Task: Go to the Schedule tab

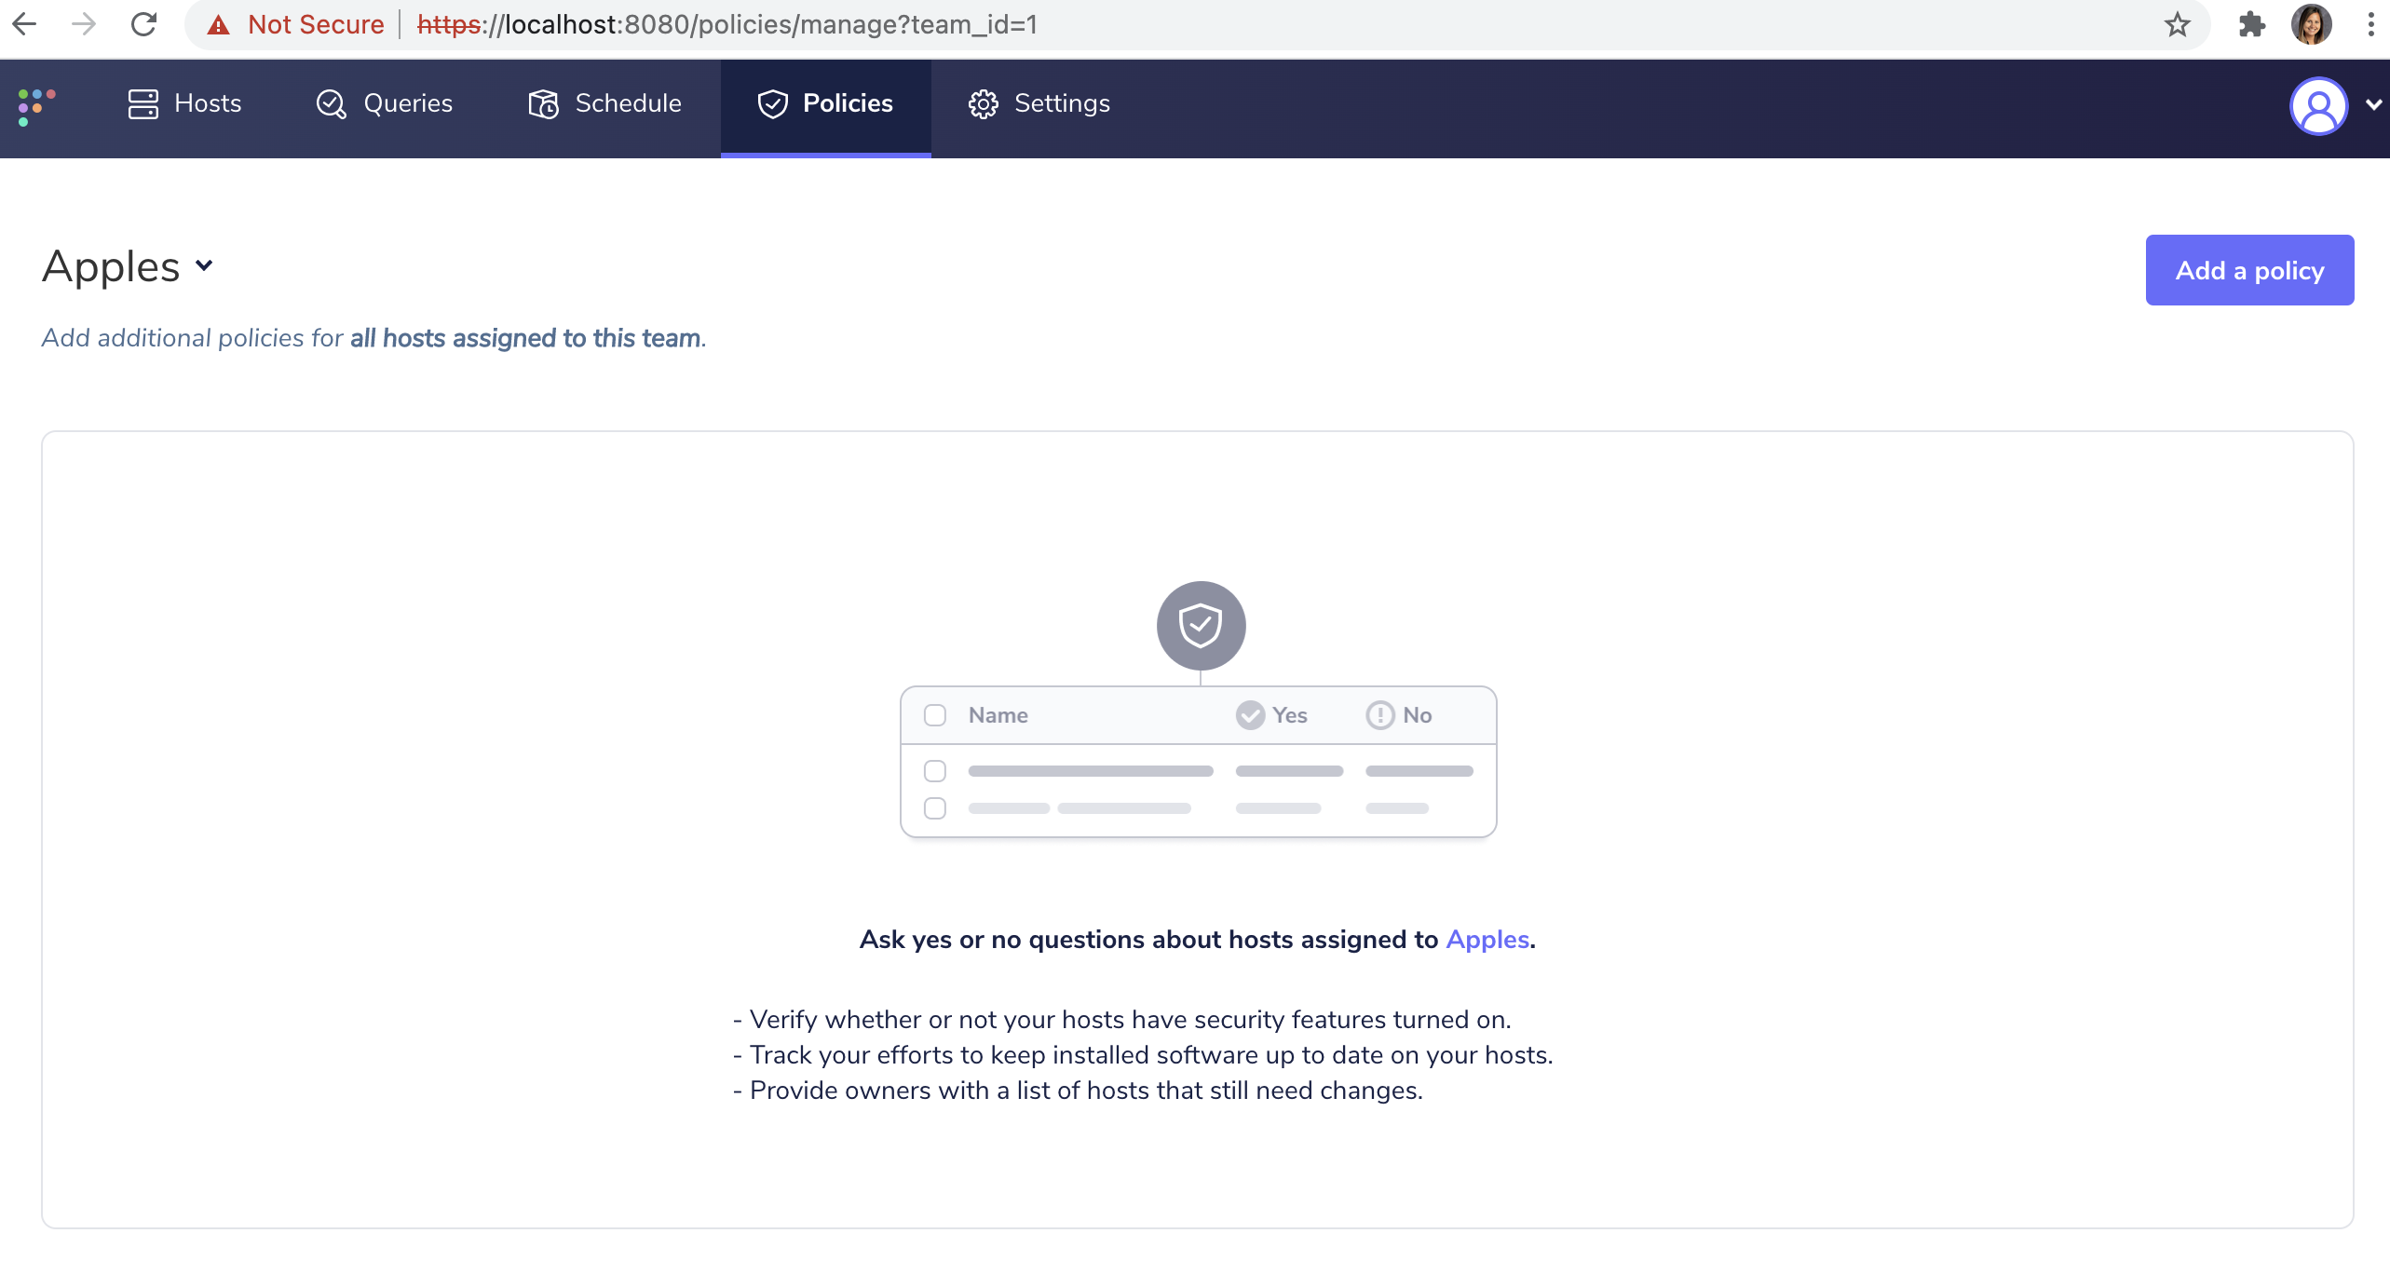Action: coord(605,104)
